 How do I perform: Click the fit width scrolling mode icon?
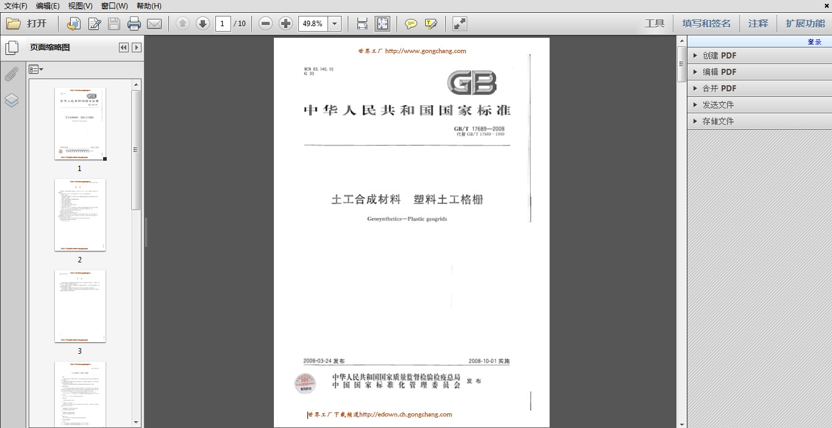pyautogui.click(x=362, y=24)
